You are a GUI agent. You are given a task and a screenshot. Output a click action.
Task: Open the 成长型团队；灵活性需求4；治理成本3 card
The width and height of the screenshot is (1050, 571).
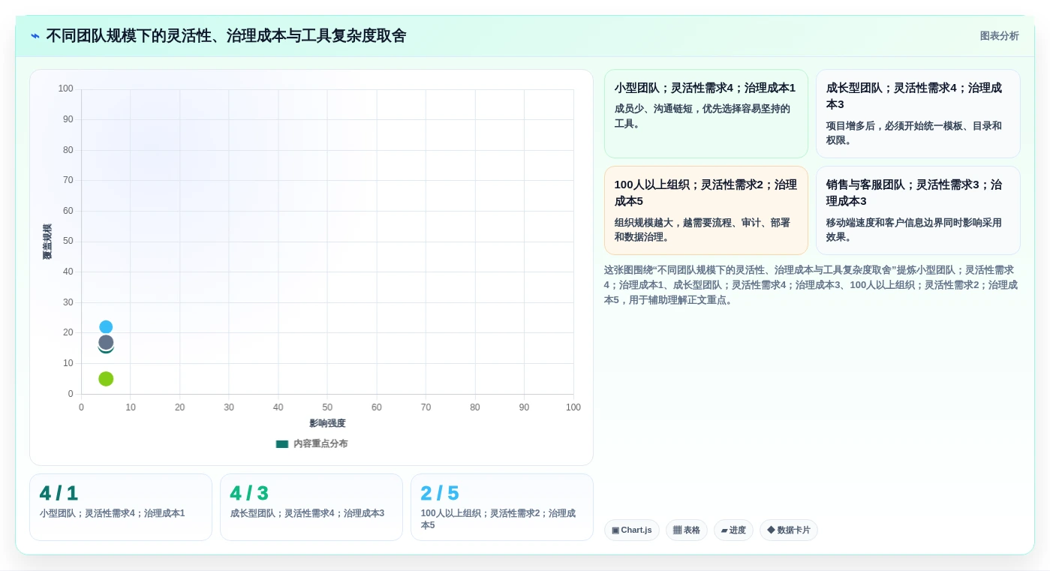pyautogui.click(x=918, y=114)
